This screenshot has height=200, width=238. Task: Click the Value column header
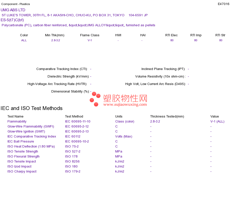pos(215,116)
